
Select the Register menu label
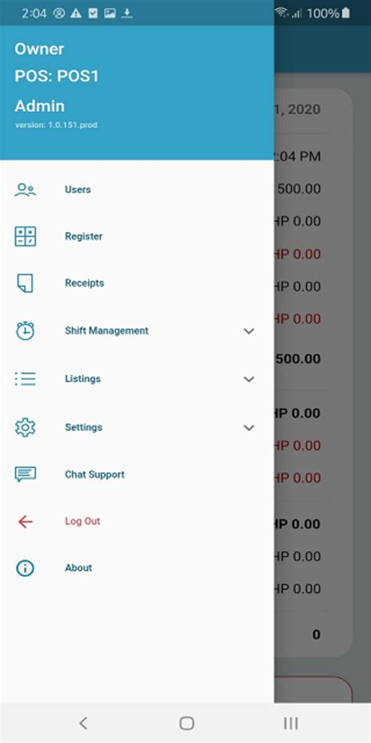[x=84, y=237]
